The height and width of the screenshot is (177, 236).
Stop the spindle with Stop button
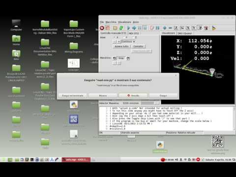coord(121,58)
